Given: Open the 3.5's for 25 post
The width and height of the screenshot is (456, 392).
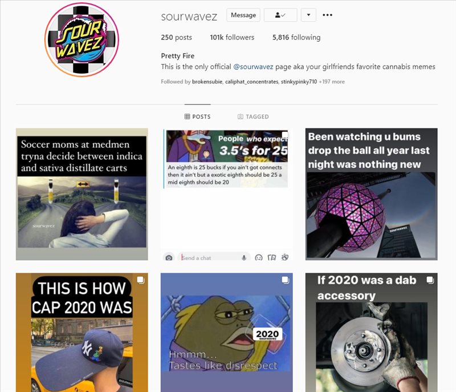Looking at the screenshot, I should click(x=226, y=194).
